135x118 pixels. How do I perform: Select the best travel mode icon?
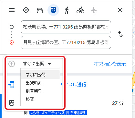click(26, 10)
